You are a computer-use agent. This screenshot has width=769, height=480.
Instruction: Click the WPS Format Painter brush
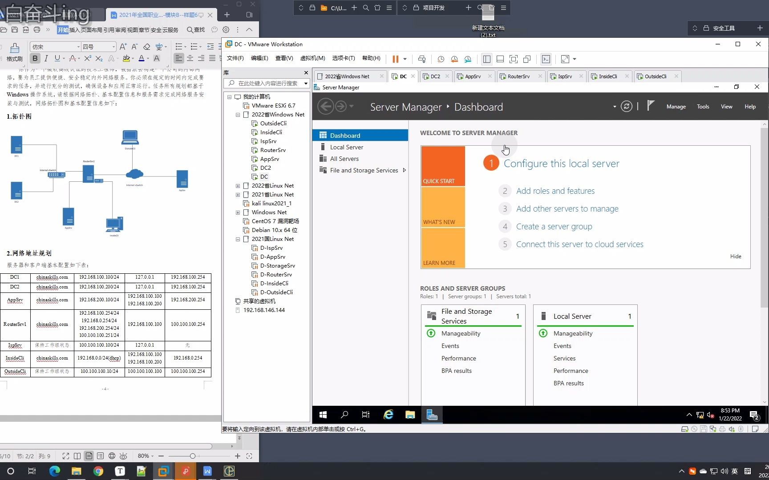pyautogui.click(x=14, y=52)
